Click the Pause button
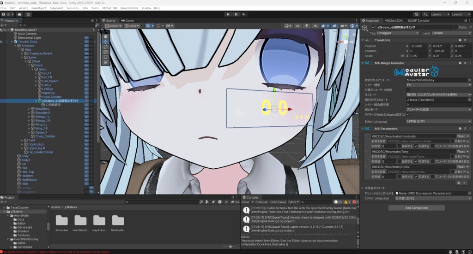Viewport: 473px width, 254px height. click(236, 14)
